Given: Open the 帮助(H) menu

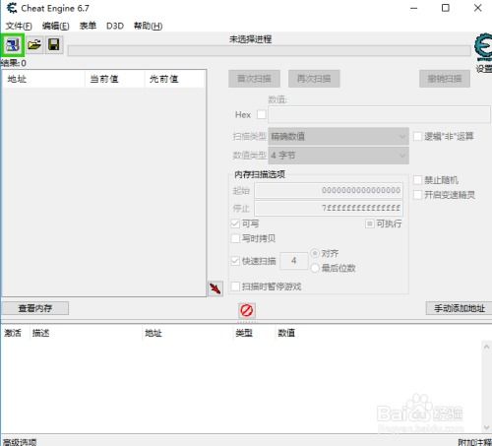Looking at the screenshot, I should tap(148, 26).
